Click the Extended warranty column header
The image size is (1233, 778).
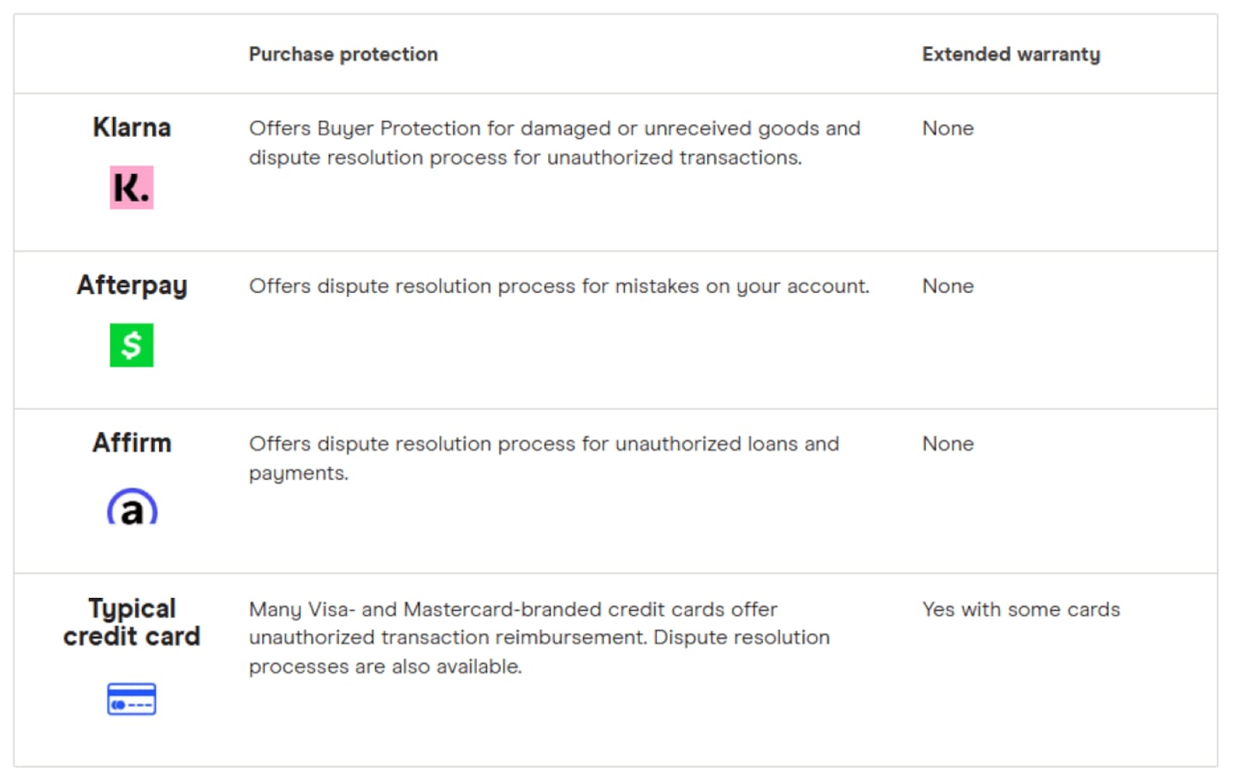[1010, 54]
